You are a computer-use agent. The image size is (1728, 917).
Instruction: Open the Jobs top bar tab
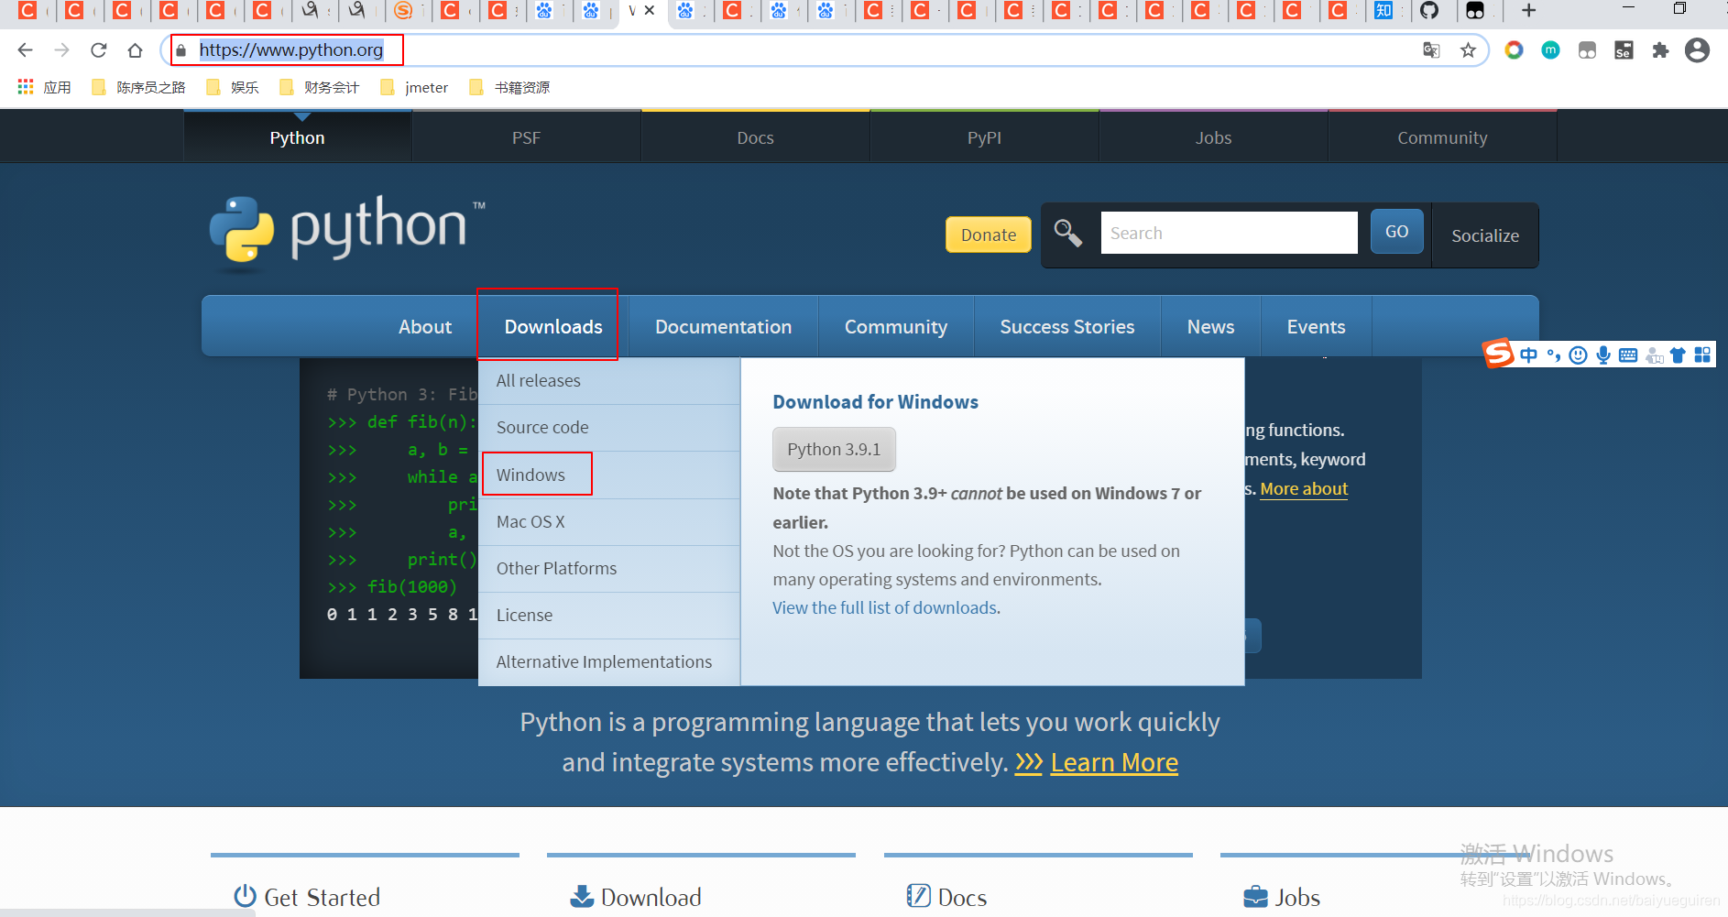[1214, 137]
